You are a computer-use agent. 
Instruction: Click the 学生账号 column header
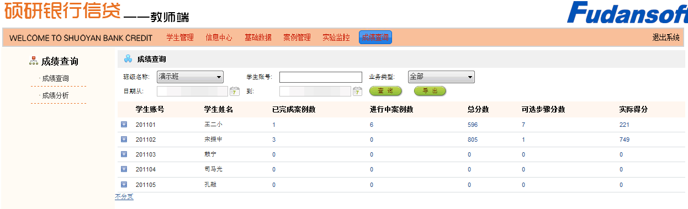[150, 109]
